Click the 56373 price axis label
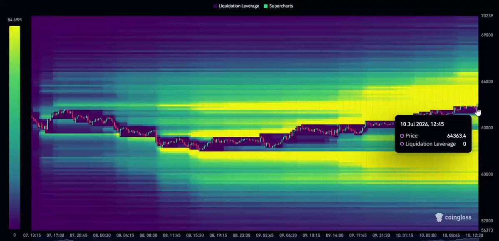 pos(487,230)
